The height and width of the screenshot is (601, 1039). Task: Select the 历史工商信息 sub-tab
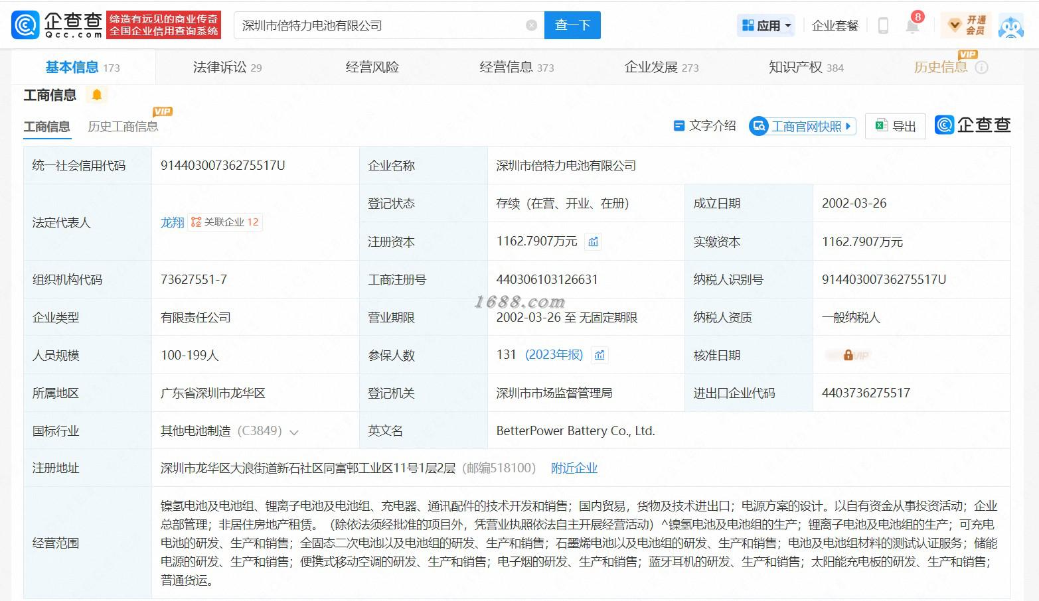[123, 126]
